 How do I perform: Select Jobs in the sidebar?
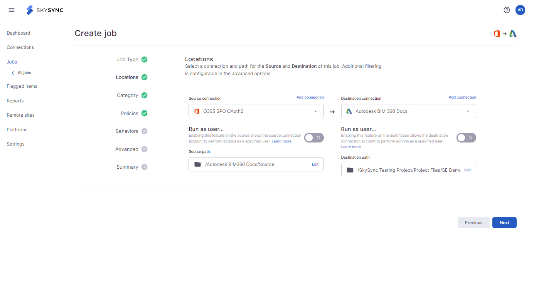pyautogui.click(x=12, y=62)
